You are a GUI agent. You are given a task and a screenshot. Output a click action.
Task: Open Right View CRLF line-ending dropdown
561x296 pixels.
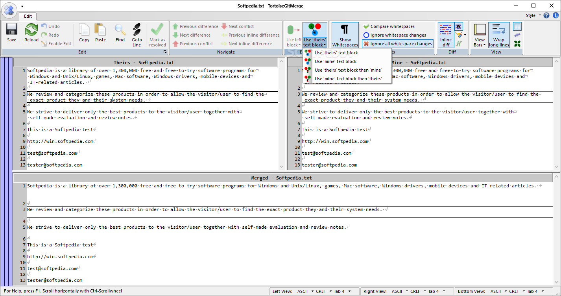pyautogui.click(x=418, y=291)
